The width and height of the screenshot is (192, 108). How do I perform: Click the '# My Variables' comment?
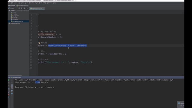point(47,31)
